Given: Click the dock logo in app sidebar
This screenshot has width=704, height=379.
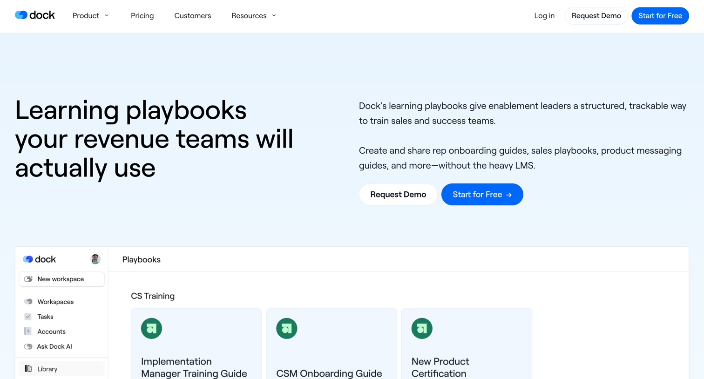Looking at the screenshot, I should [x=39, y=259].
